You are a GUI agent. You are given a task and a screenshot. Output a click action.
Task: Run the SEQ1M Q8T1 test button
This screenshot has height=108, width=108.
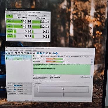[9, 21]
